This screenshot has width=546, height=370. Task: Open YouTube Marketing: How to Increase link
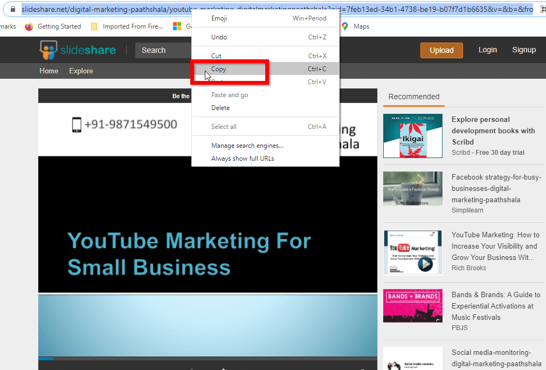pyautogui.click(x=495, y=246)
